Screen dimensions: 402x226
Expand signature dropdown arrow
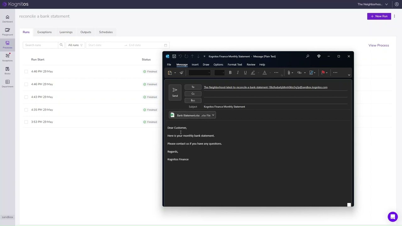315,73
